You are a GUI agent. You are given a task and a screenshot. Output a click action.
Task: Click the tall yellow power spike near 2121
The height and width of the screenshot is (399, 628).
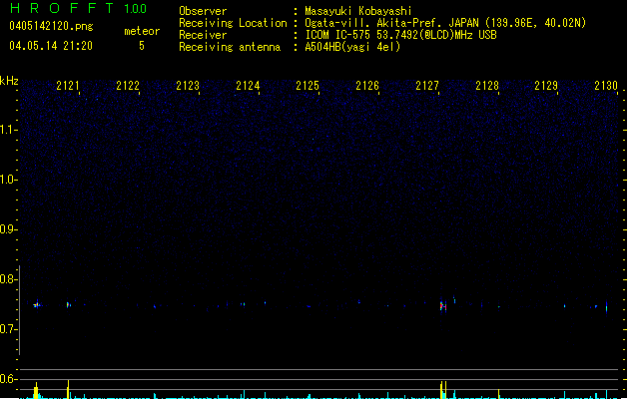pyautogui.click(x=68, y=389)
